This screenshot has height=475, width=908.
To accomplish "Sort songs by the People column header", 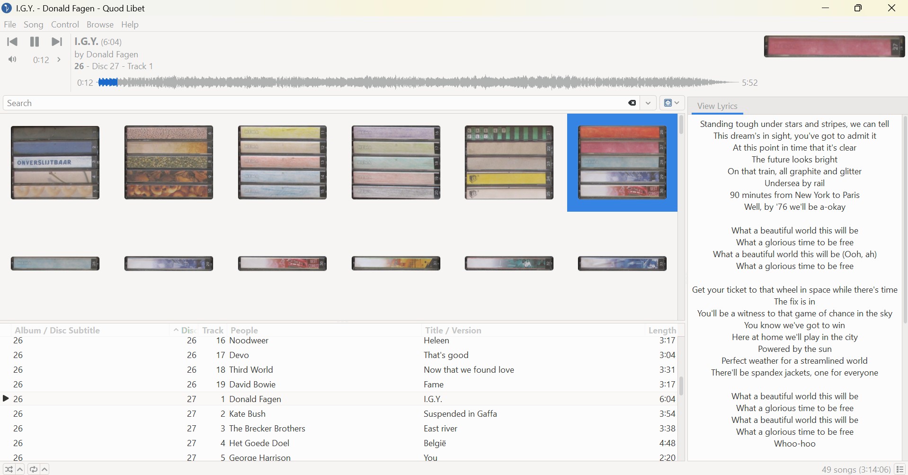I will 244,330.
